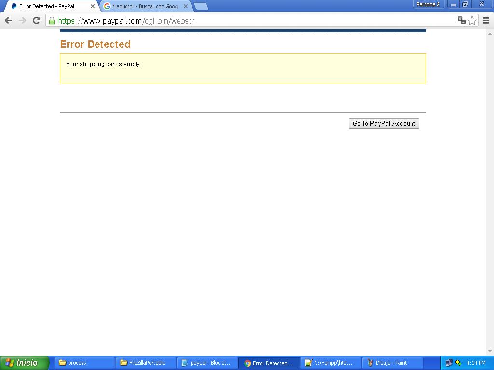The height and width of the screenshot is (370, 494).
Task: Open the FileZillaPortable taskbar window
Action: (146, 363)
